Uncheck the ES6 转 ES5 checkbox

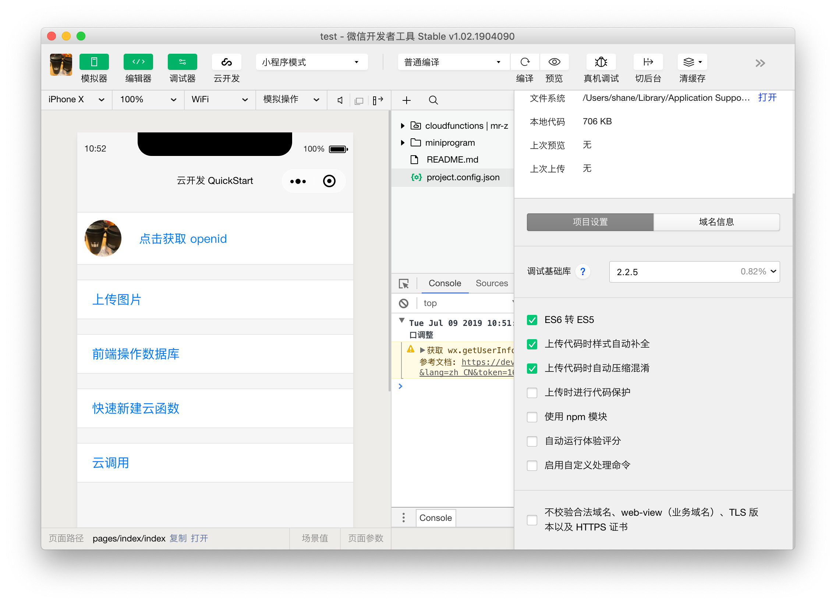pos(532,320)
